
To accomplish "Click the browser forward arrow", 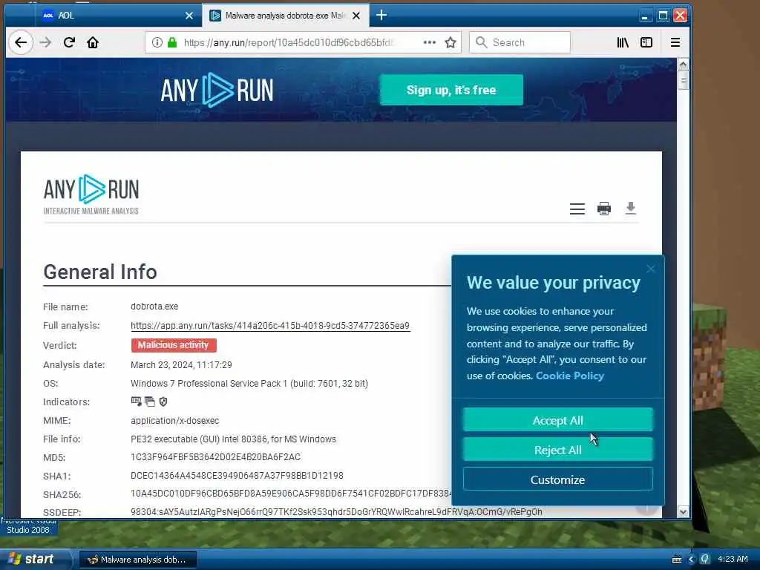I will pyautogui.click(x=45, y=42).
